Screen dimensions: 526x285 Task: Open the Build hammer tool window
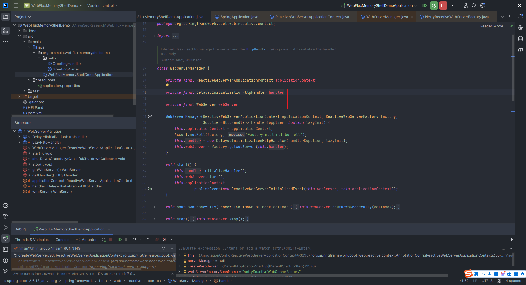[x=5, y=216]
